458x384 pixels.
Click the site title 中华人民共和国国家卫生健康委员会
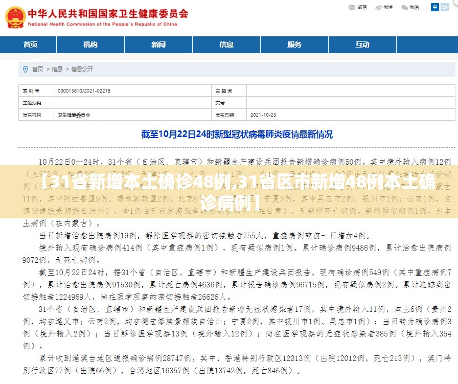click(108, 14)
